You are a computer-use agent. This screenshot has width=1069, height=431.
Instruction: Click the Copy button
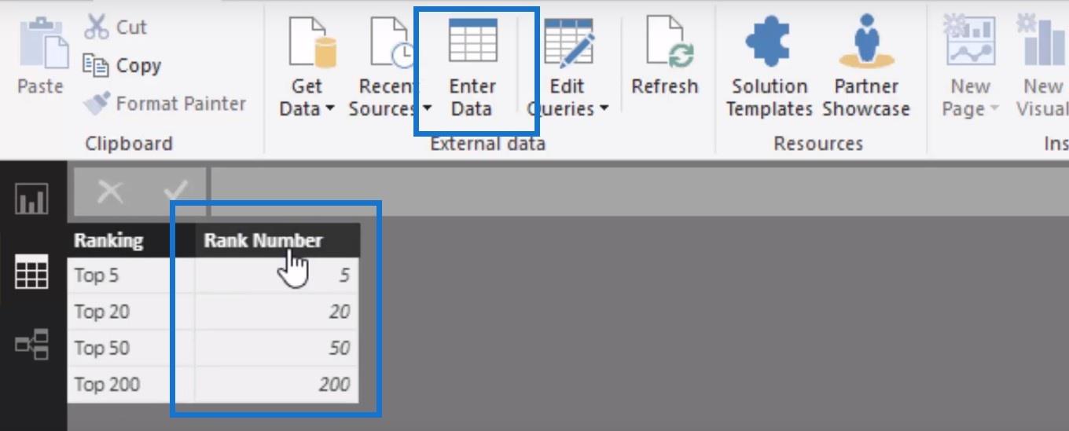(x=123, y=65)
